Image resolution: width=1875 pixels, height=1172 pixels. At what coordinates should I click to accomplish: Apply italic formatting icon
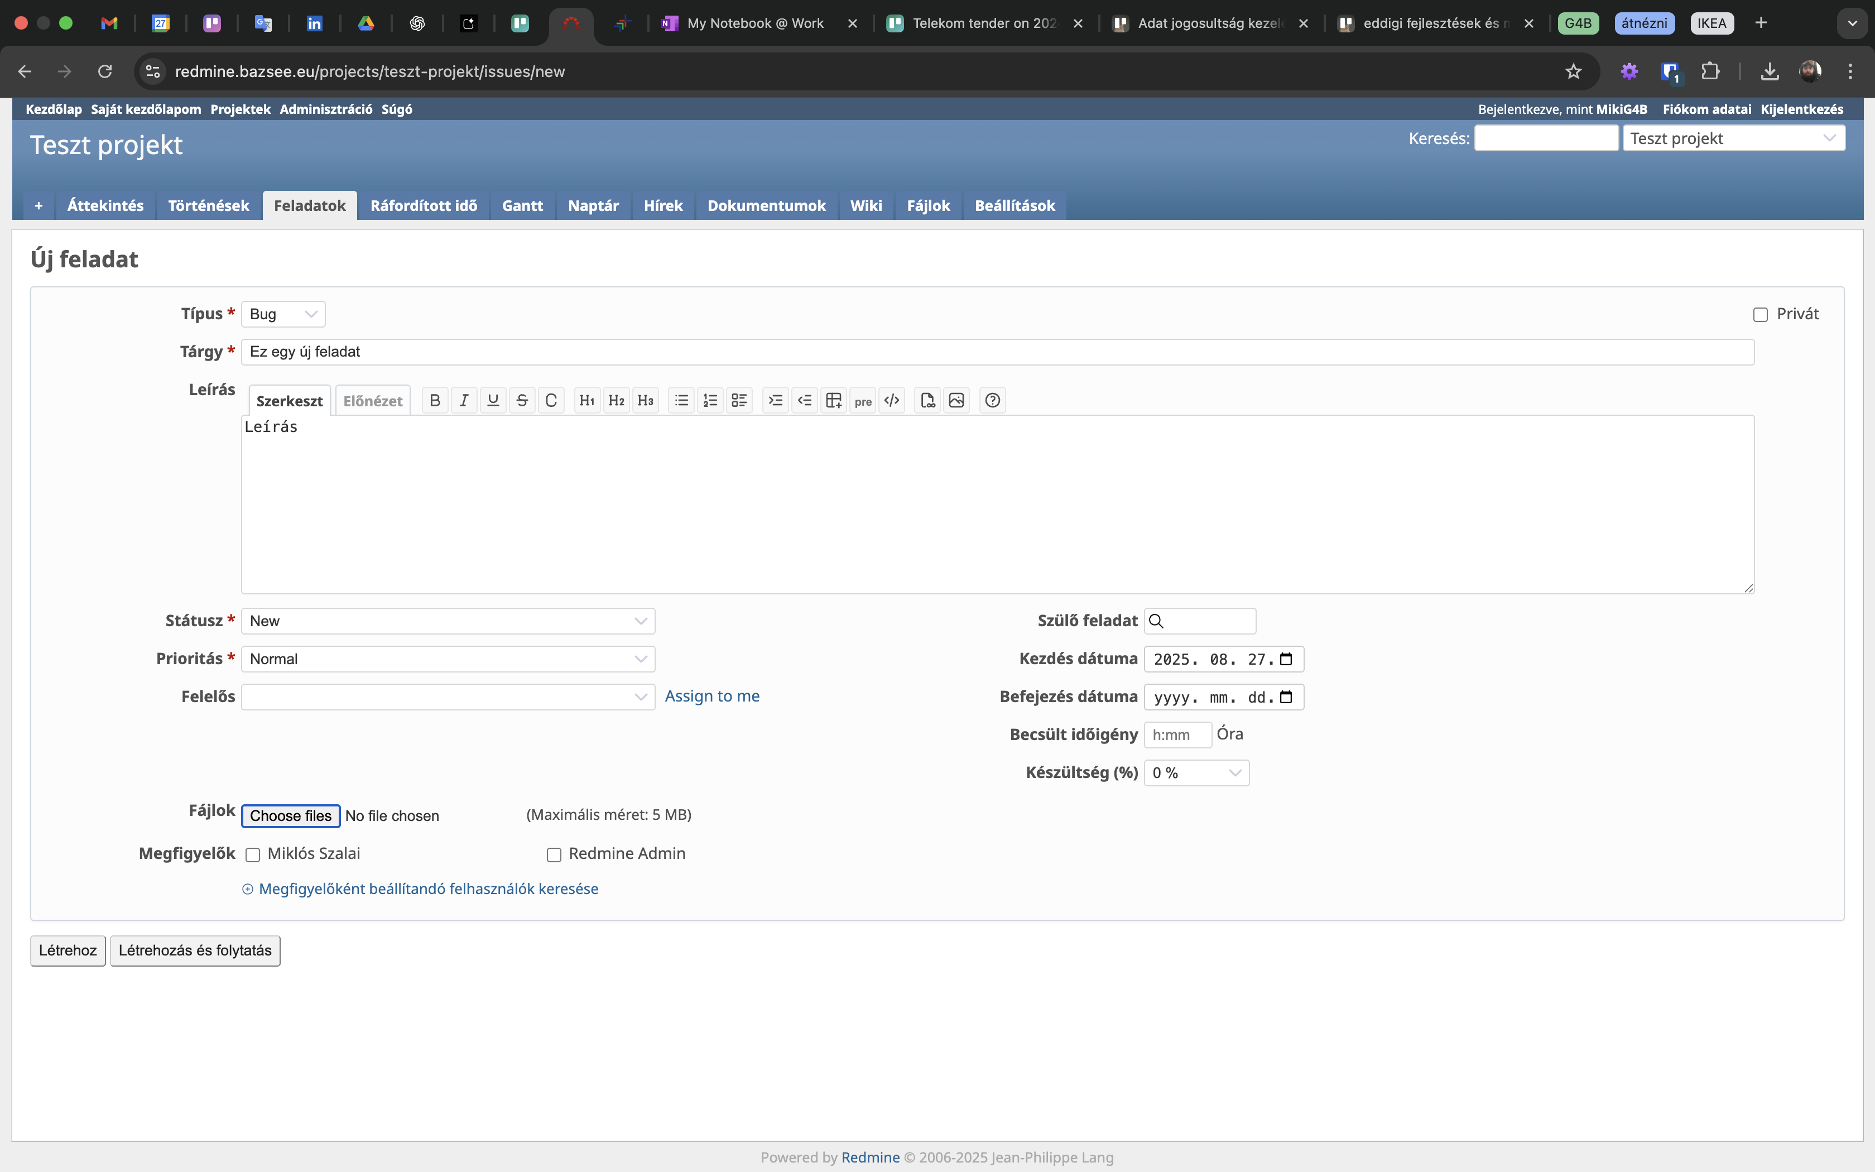tap(463, 400)
